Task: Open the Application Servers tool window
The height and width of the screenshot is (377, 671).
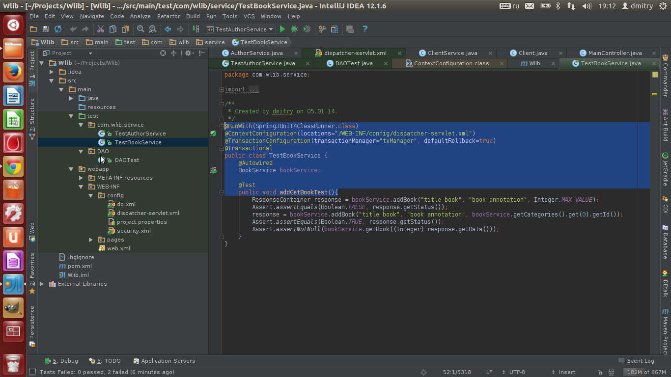Action: click(x=164, y=361)
